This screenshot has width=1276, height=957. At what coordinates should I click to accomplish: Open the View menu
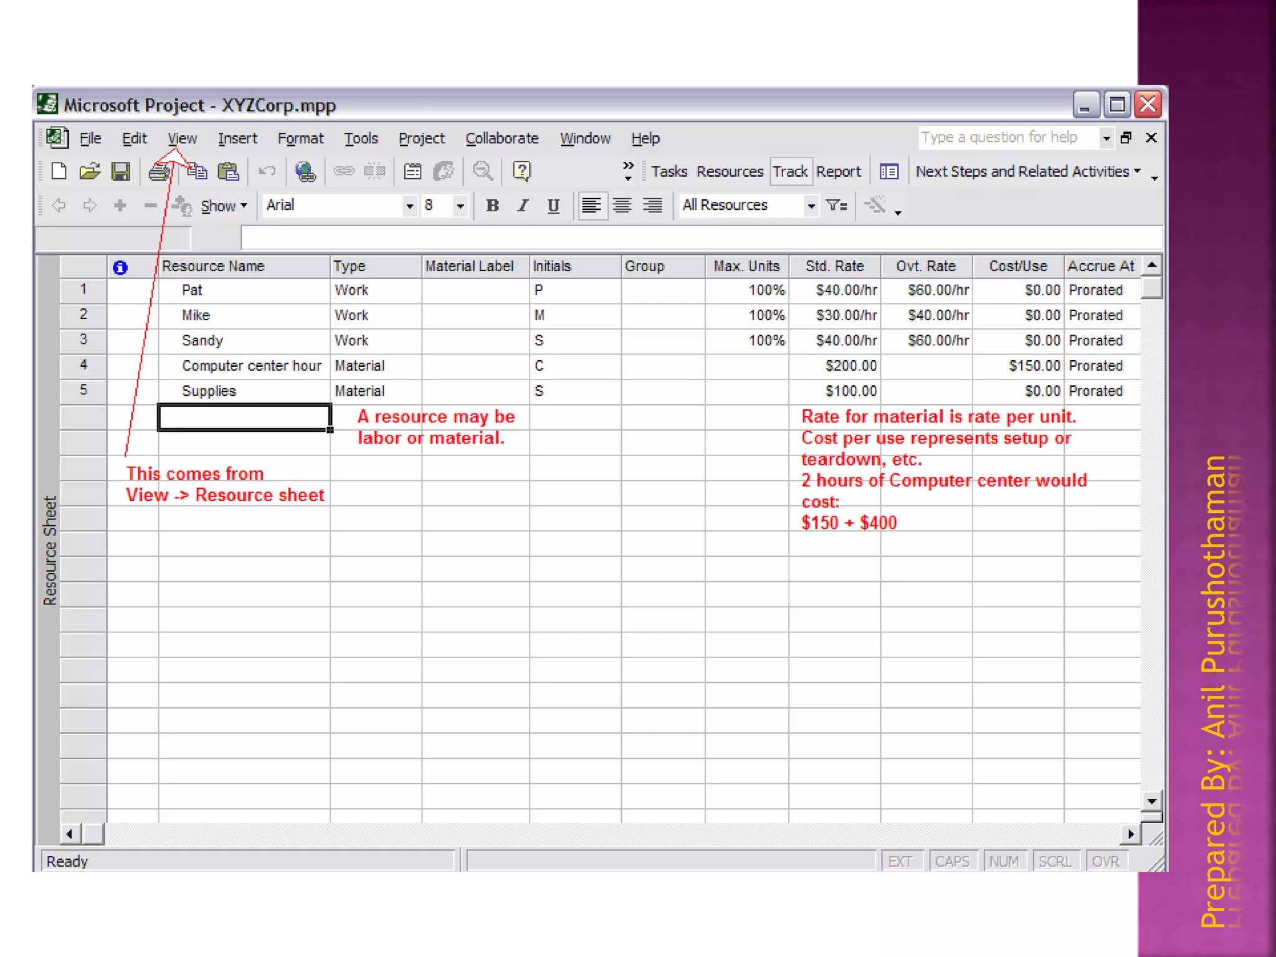tap(182, 138)
